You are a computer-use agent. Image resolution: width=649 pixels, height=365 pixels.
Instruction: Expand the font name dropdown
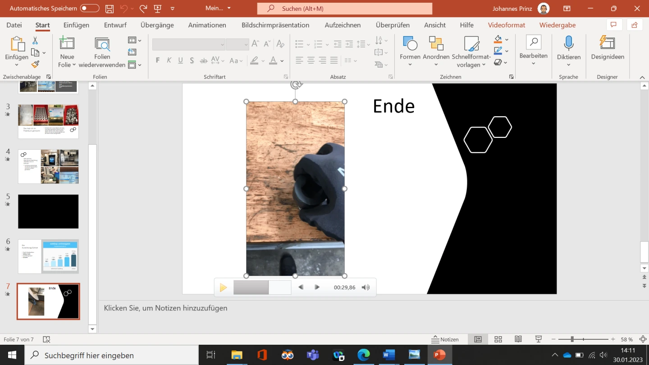(222, 44)
